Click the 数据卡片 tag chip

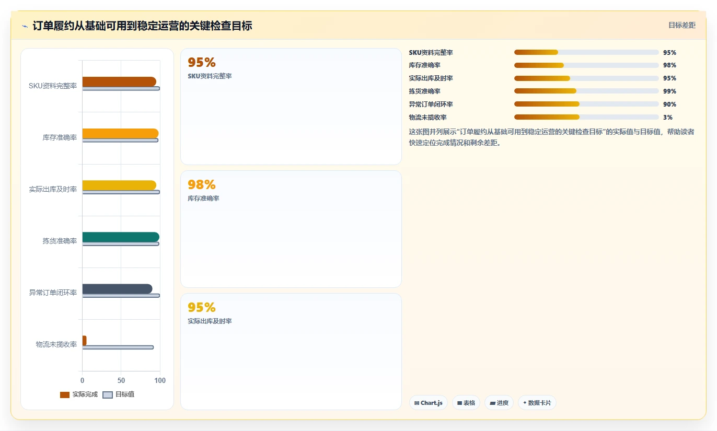coord(537,403)
